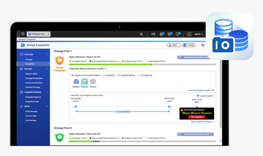Click the search magnifier icon
Image resolution: width=263 pixels, height=156 pixels.
click(141, 34)
